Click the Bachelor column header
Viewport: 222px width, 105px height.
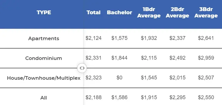(x=120, y=13)
